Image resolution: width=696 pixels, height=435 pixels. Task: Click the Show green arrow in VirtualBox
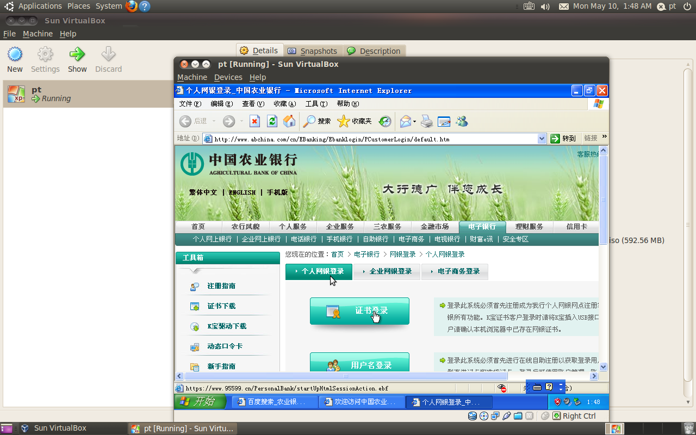[77, 54]
